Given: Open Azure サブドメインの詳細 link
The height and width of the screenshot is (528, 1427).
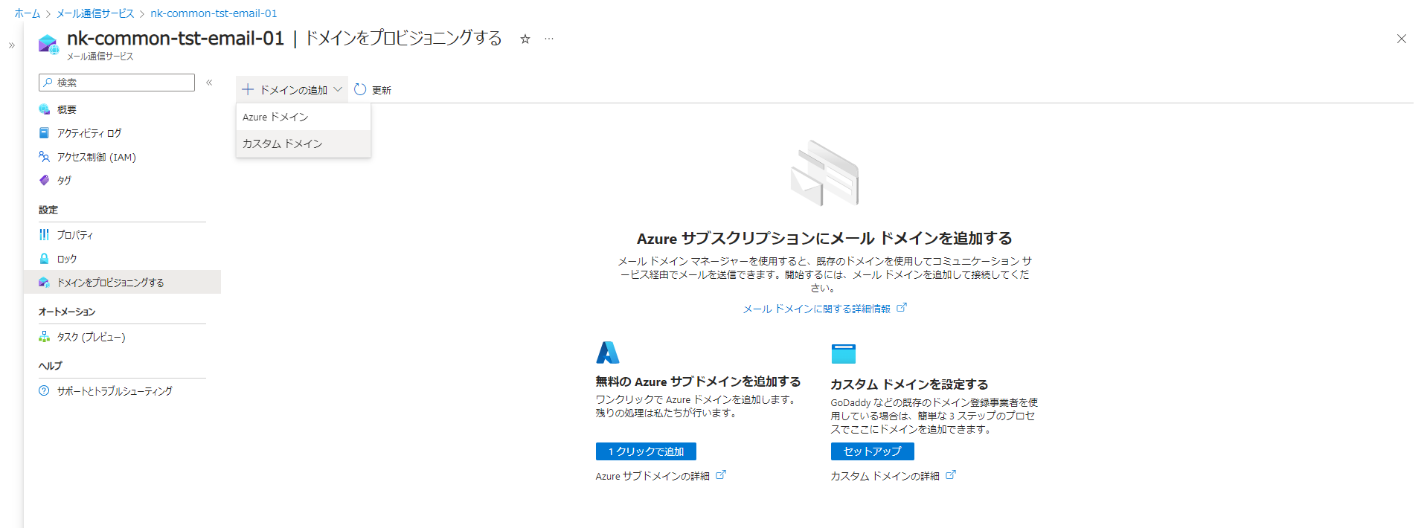Looking at the screenshot, I should click(652, 476).
